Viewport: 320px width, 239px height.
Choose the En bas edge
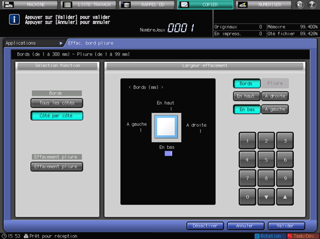(246, 109)
